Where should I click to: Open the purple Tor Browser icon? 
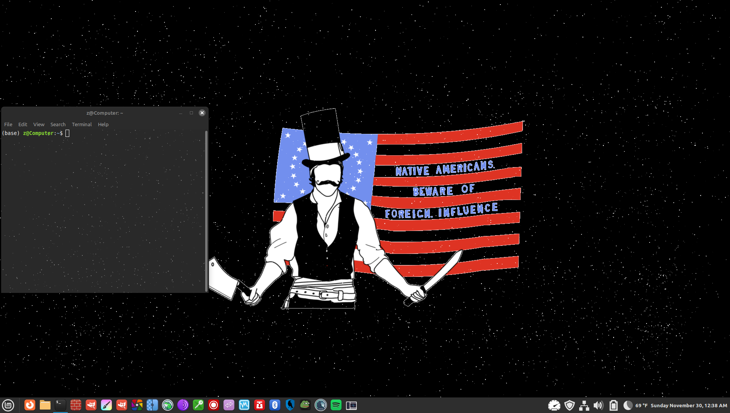[183, 405]
